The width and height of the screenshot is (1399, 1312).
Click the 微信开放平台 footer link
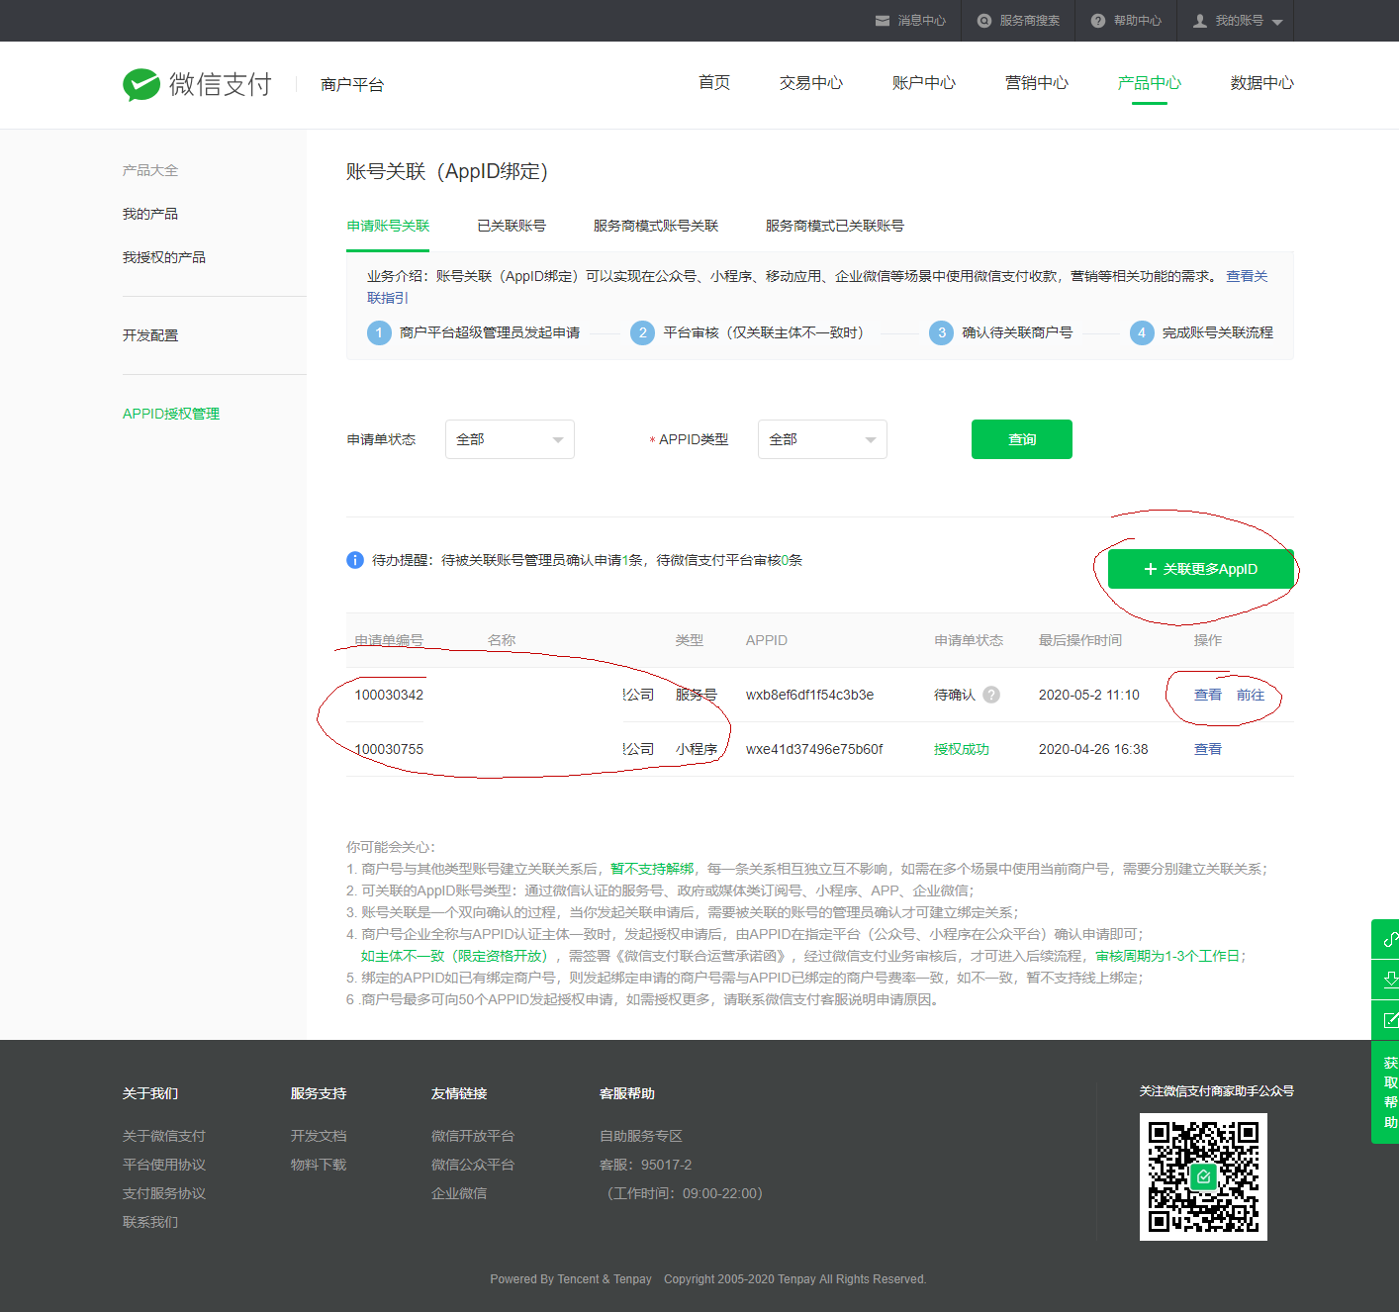[x=473, y=1136]
